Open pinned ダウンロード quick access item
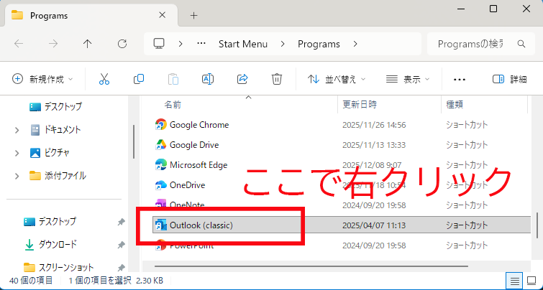 click(x=50, y=245)
